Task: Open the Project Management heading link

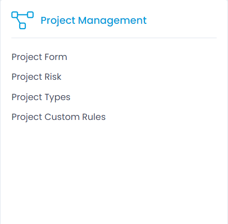Action: click(x=93, y=21)
